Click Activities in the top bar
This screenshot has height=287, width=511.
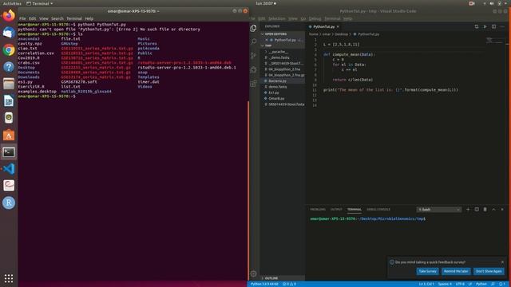point(12,3)
